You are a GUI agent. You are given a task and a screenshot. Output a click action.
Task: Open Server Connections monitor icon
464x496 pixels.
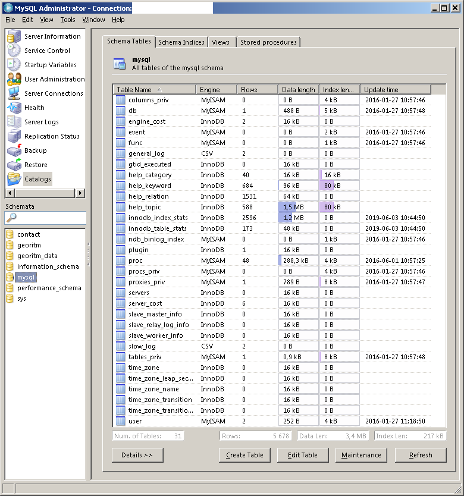[14, 93]
